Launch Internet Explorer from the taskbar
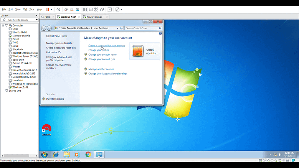Image resolution: width=299 pixels, height=168 pixels. 56,155
